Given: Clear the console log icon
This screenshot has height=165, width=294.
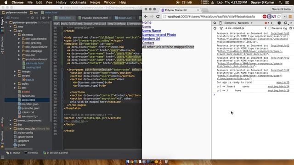Looking at the screenshot, I should coord(215,28).
